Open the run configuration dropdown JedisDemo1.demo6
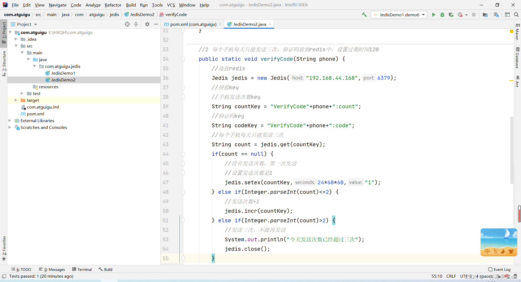The image size is (521, 282). click(399, 15)
